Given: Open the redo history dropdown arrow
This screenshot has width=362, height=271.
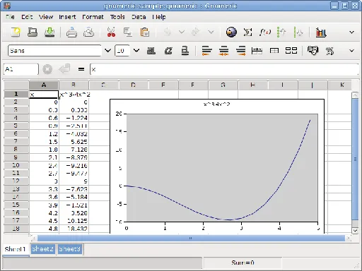Looking at the screenshot, I should pyautogui.click(x=211, y=32).
